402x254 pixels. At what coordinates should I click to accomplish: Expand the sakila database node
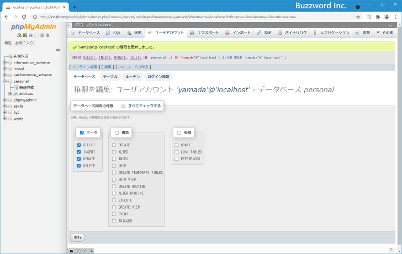(x=4, y=106)
